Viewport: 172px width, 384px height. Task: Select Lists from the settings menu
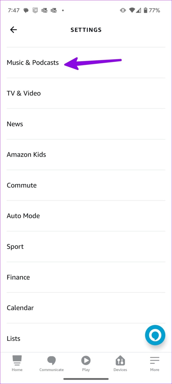(x=13, y=338)
